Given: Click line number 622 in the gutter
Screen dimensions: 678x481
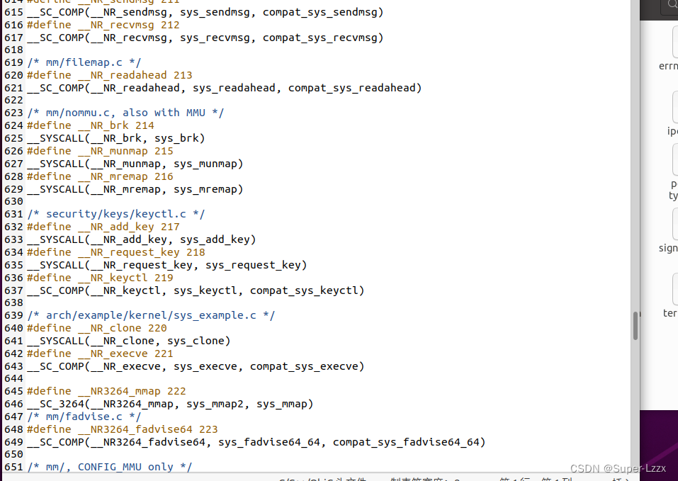Looking at the screenshot, I should pyautogui.click(x=13, y=101).
